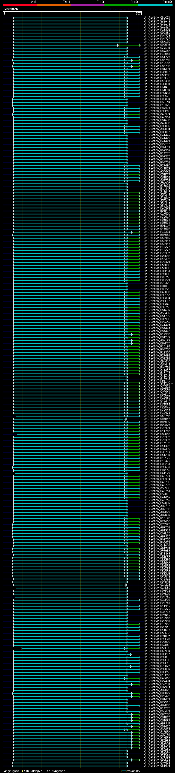Select hit label UniRef100_B4G143

[157, 374]
